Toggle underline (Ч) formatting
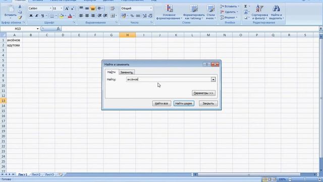Image resolution: width=323 pixels, height=182 pixels. coord(42,16)
